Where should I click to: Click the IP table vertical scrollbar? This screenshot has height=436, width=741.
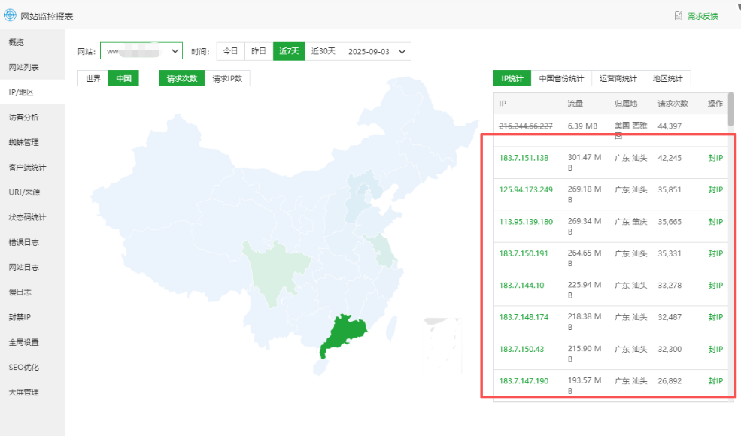pyautogui.click(x=731, y=113)
